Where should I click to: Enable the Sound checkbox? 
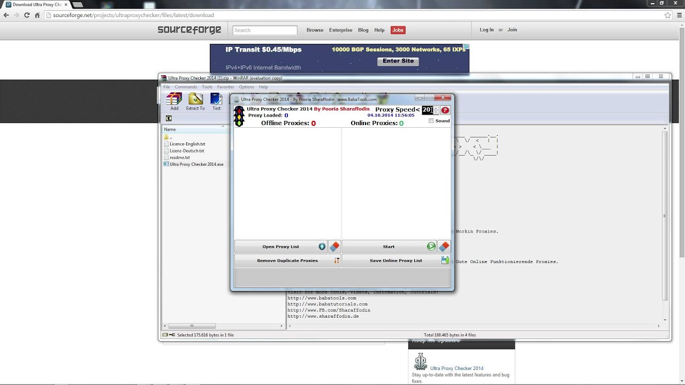click(431, 121)
